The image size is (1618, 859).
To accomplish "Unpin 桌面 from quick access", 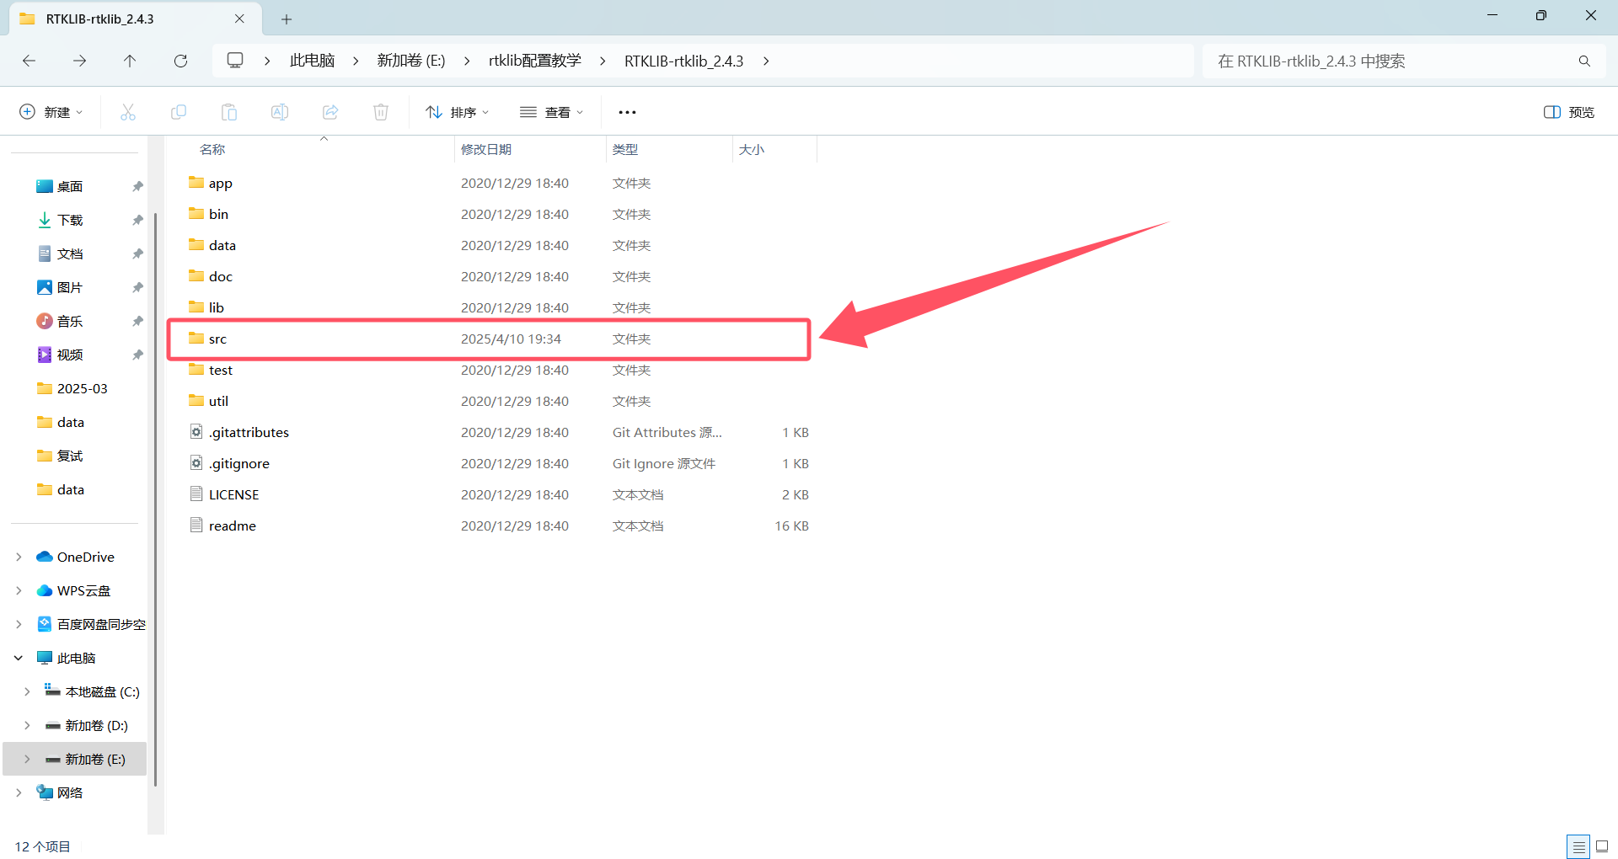I will [x=137, y=186].
